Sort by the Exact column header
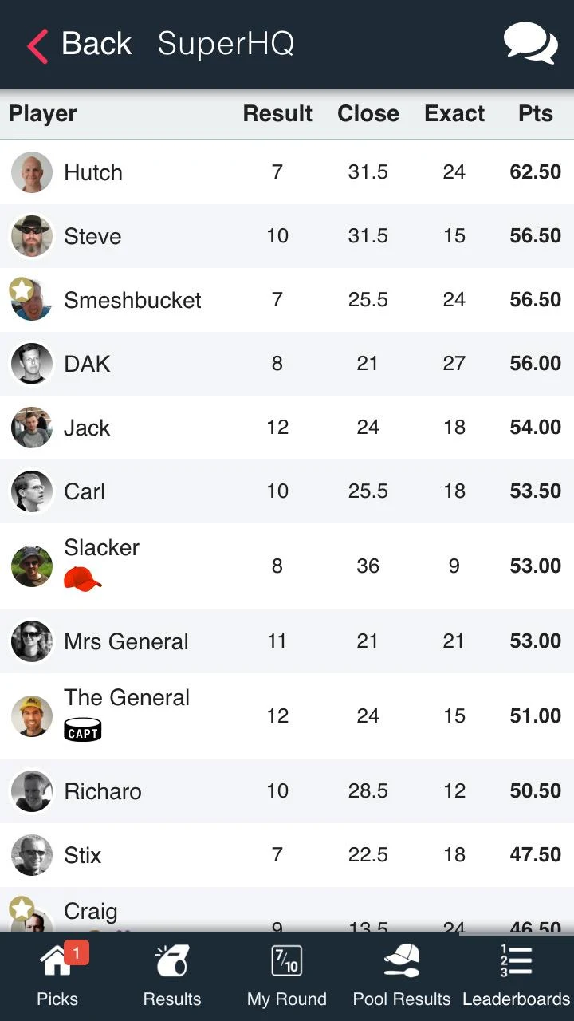Screen dimensions: 574x1021 (454, 113)
